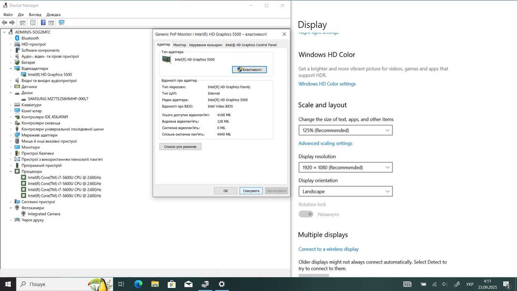Click the Список усіх режимів button
This screenshot has width=517, height=291.
tap(180, 147)
